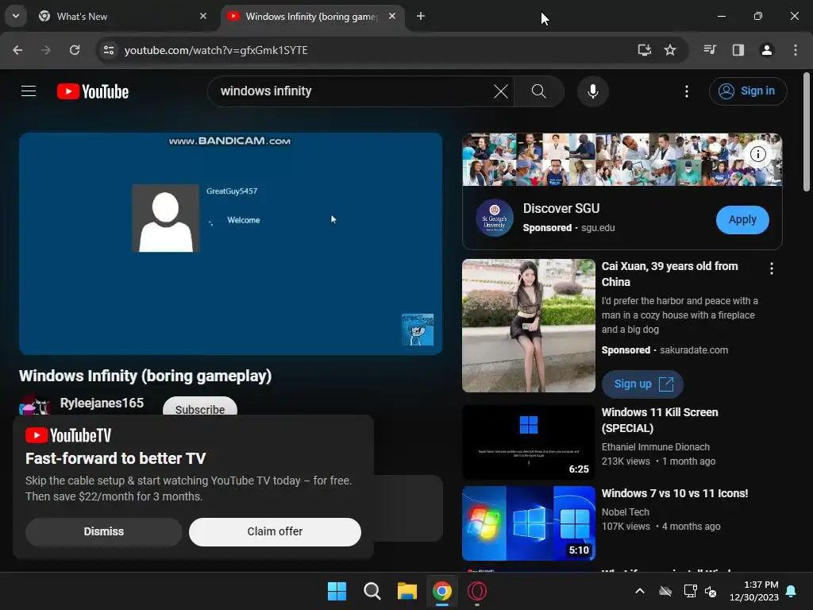Click the video title 'Windows Infinity (boring gameplay)'
Viewport: 813px width, 610px height.
pos(145,376)
